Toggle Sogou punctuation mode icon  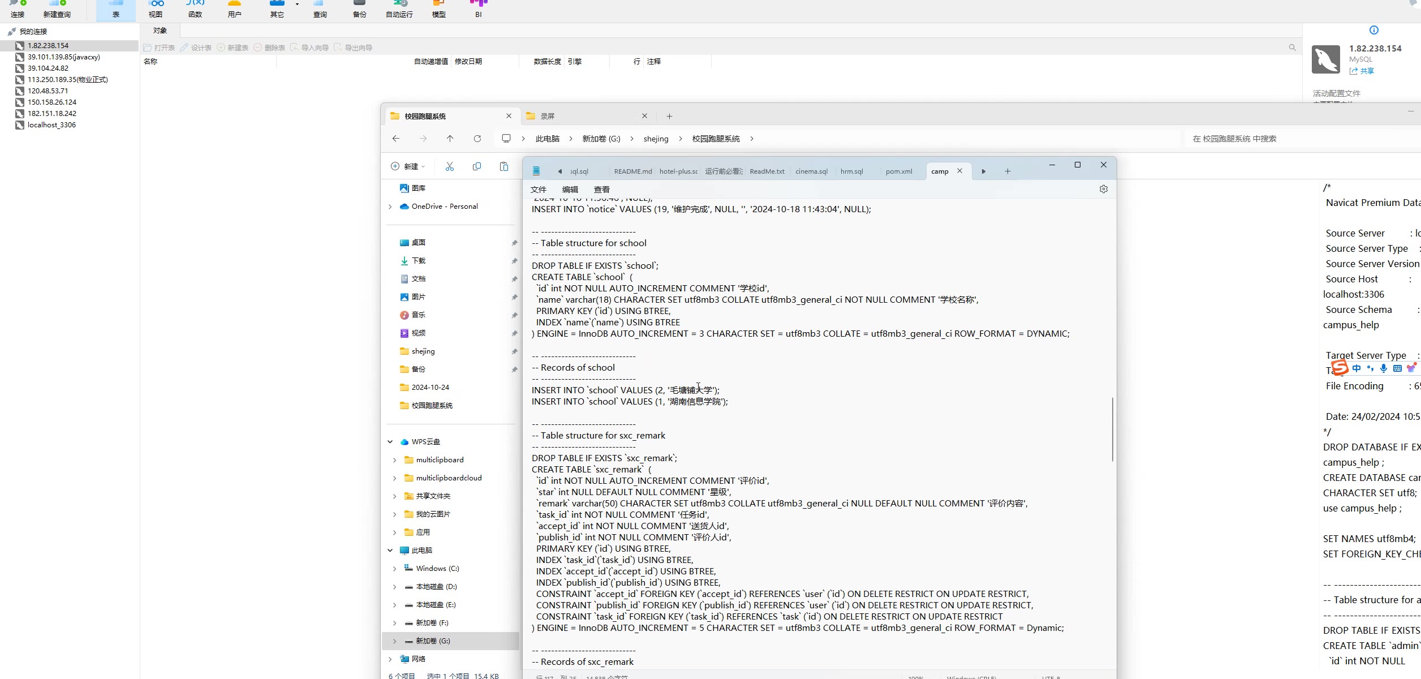1370,368
